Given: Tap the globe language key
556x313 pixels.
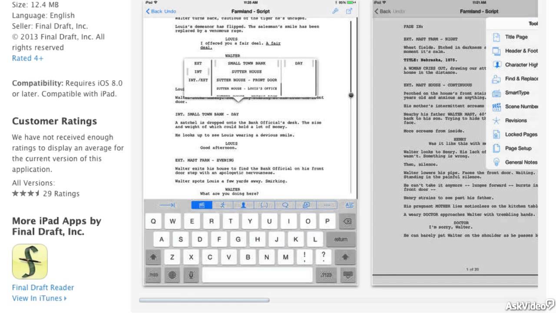Looking at the screenshot, I should click(x=172, y=275).
